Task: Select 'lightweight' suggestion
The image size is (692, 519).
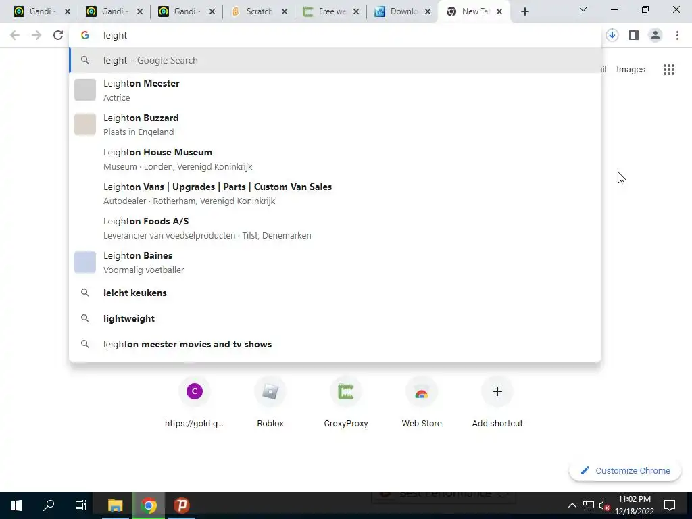Action: [x=335, y=319]
